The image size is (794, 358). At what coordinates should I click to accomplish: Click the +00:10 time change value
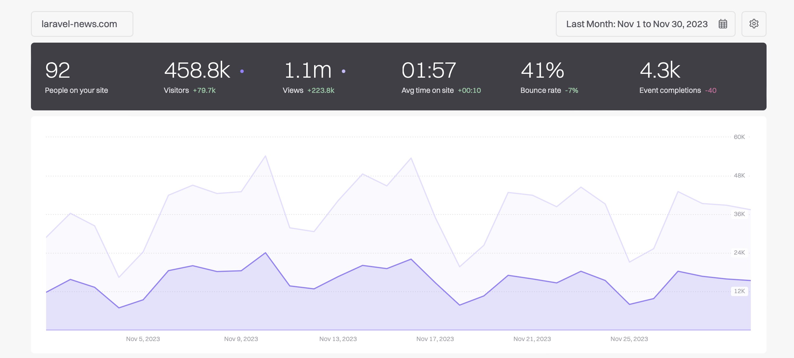click(469, 90)
